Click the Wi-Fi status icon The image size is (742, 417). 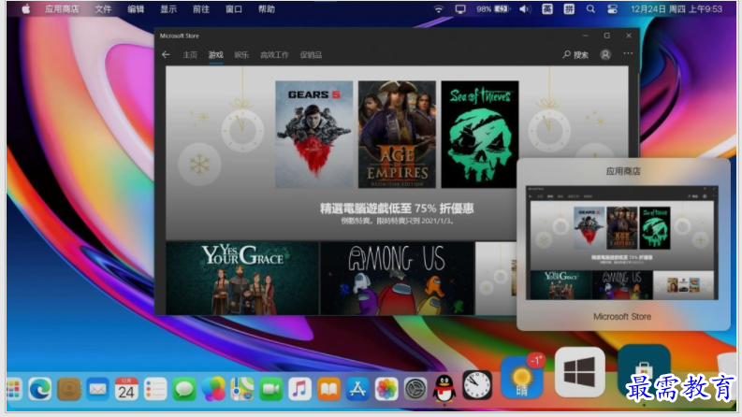pos(439,9)
